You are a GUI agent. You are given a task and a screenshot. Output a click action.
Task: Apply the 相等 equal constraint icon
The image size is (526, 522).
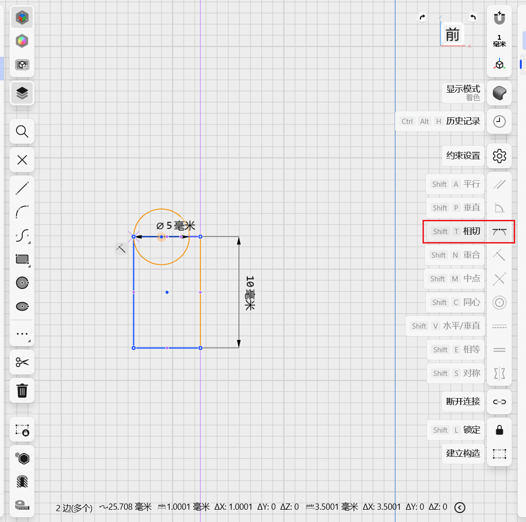pyautogui.click(x=499, y=349)
